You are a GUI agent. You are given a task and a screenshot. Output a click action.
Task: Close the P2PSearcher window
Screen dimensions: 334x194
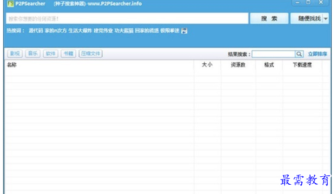point(321,3)
